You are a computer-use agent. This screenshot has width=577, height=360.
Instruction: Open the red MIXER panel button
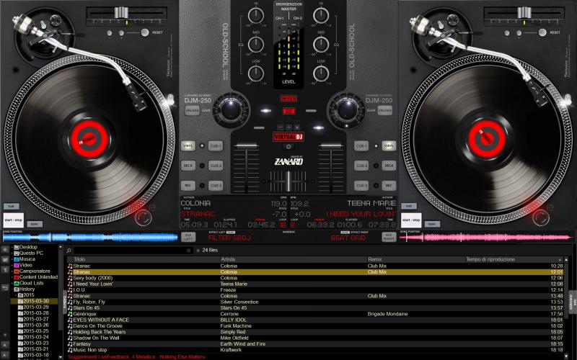[288, 99]
